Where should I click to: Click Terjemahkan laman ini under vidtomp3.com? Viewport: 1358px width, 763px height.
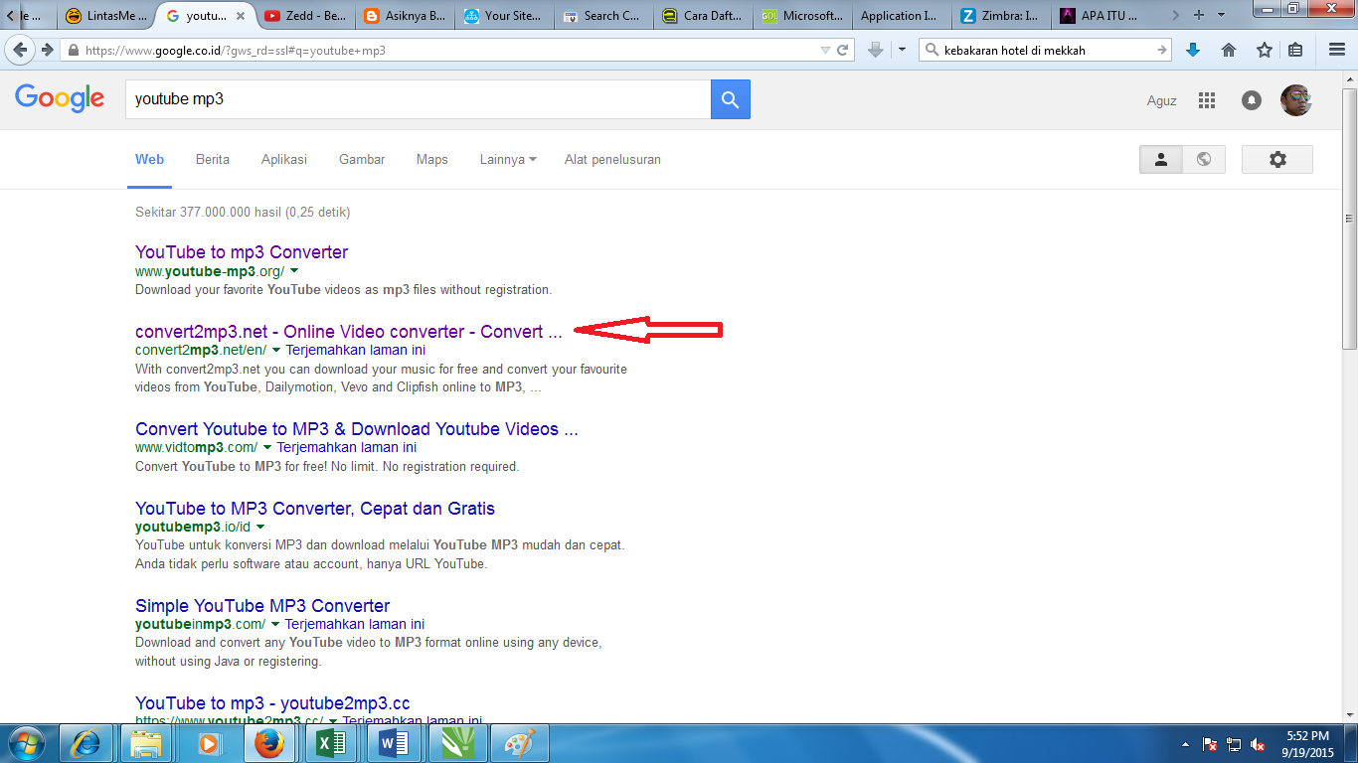point(347,448)
